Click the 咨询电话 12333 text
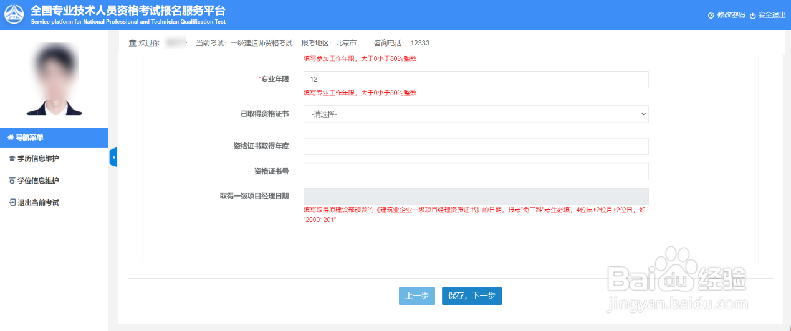This screenshot has width=791, height=331. tap(401, 43)
